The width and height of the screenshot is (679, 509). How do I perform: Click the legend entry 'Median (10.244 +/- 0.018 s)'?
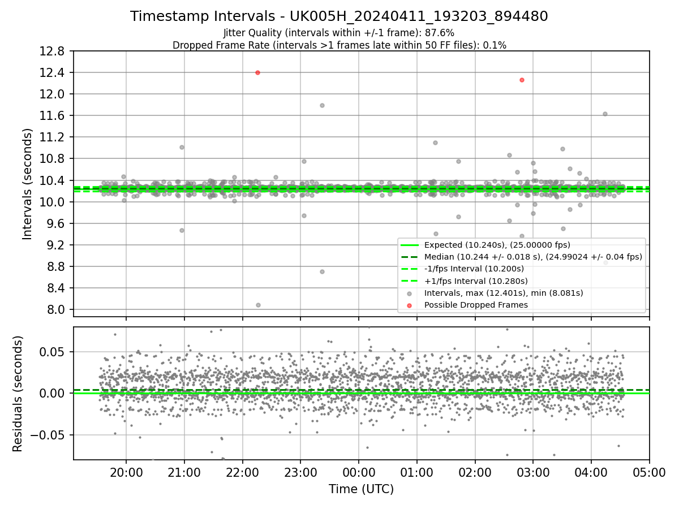(533, 257)
